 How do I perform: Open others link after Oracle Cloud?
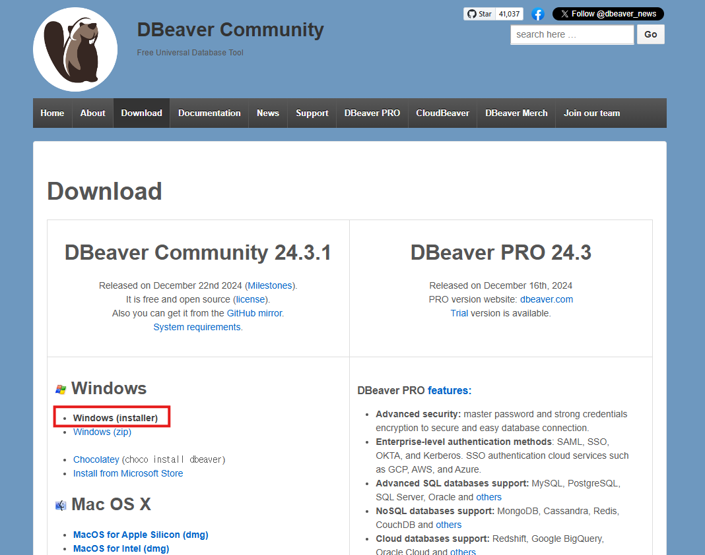pos(463,552)
